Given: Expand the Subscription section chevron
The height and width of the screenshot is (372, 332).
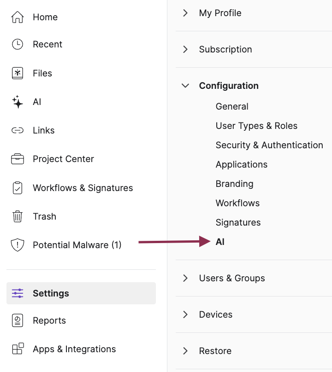Looking at the screenshot, I should coord(185,49).
